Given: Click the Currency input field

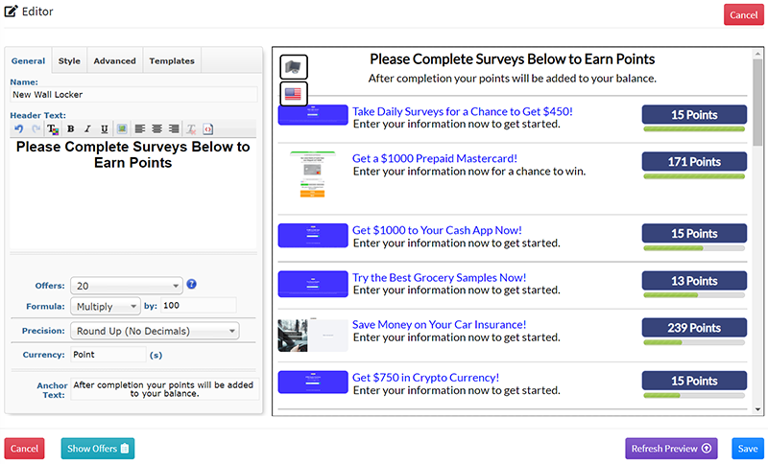Looking at the screenshot, I should coord(108,354).
